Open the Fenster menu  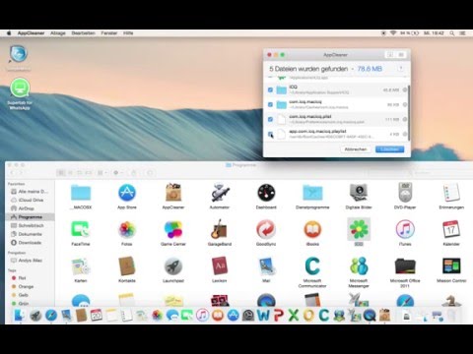109,33
